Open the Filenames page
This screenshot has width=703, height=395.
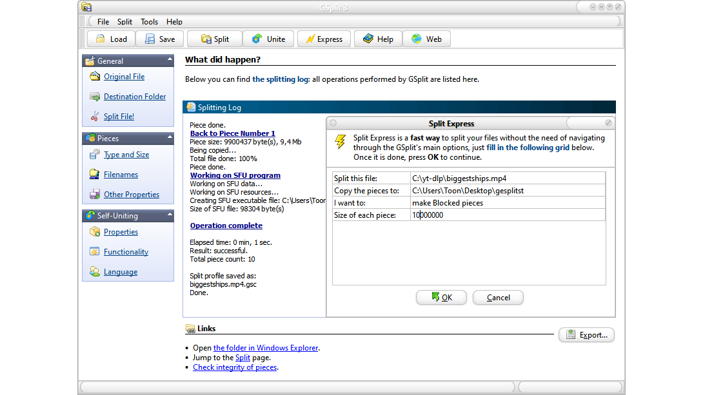(x=121, y=175)
